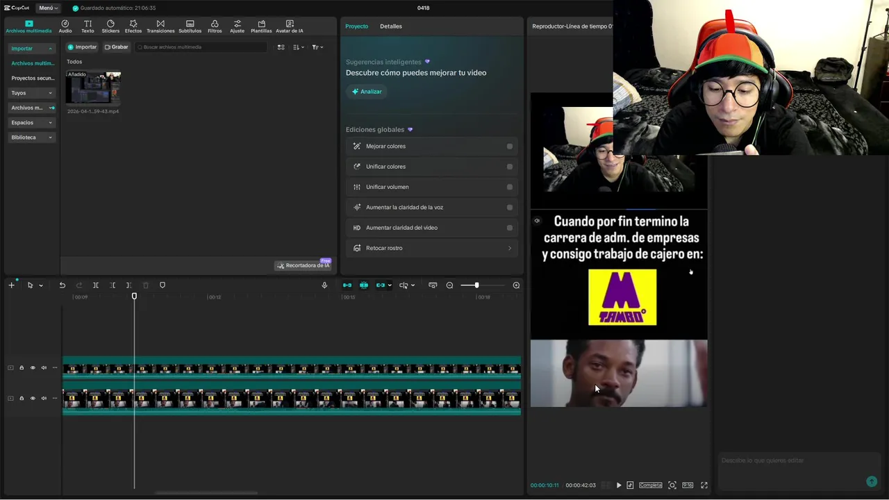Click the Analizar button

(x=366, y=92)
